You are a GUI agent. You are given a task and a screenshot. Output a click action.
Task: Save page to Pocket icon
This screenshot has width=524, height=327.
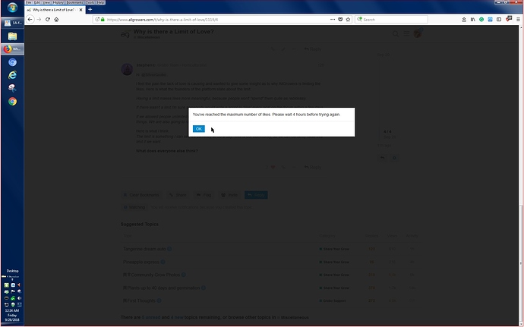click(340, 20)
